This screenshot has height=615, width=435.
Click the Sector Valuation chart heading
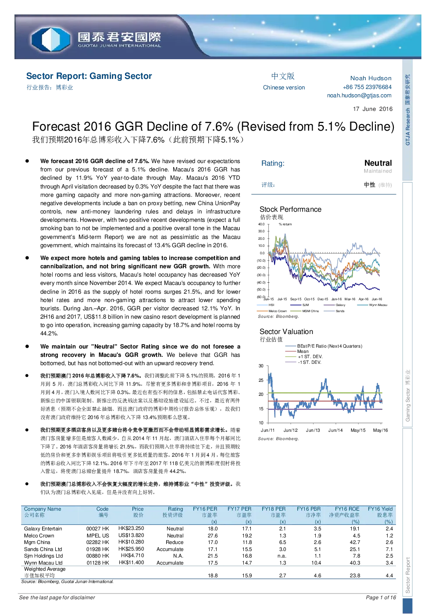pyautogui.click(x=286, y=331)
